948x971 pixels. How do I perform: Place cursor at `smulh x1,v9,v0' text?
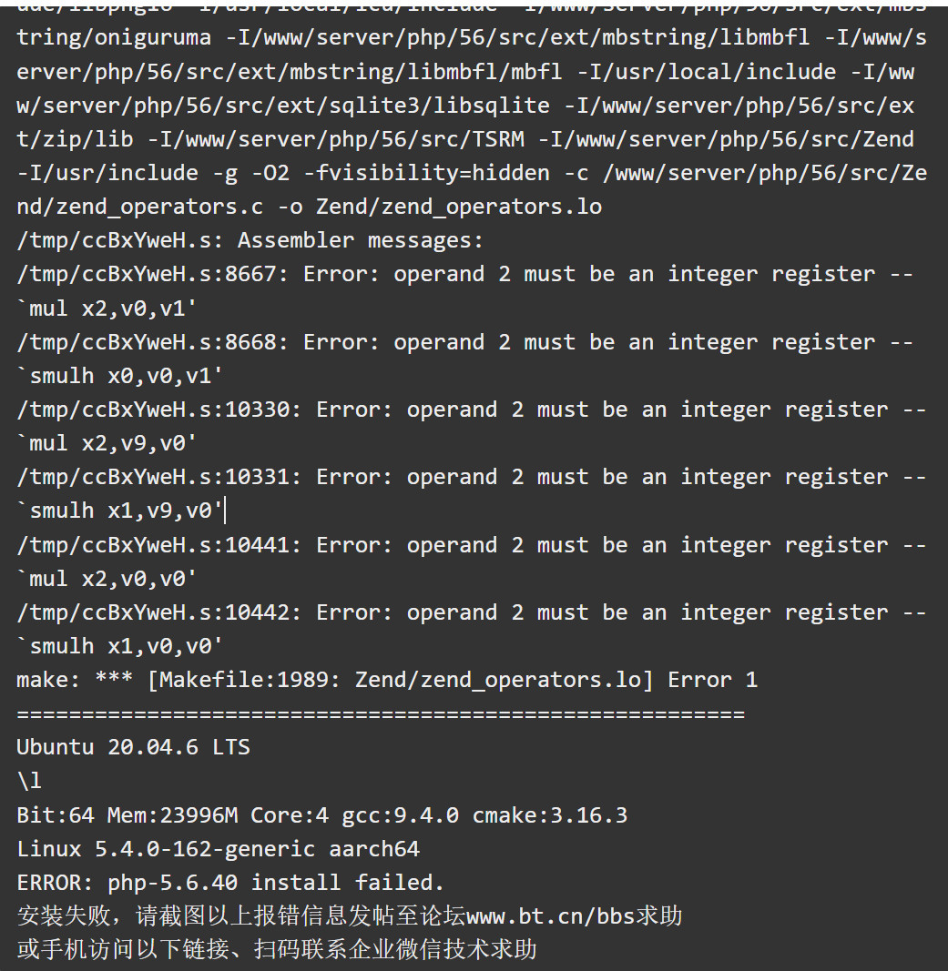coord(119,511)
